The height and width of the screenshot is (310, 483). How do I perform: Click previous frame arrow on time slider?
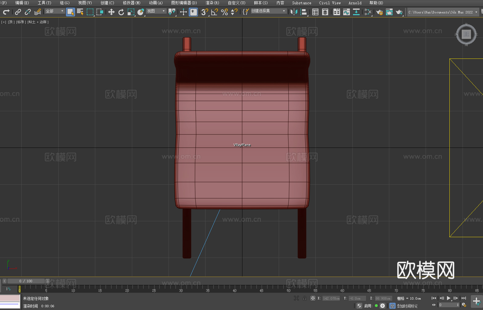pos(5,281)
